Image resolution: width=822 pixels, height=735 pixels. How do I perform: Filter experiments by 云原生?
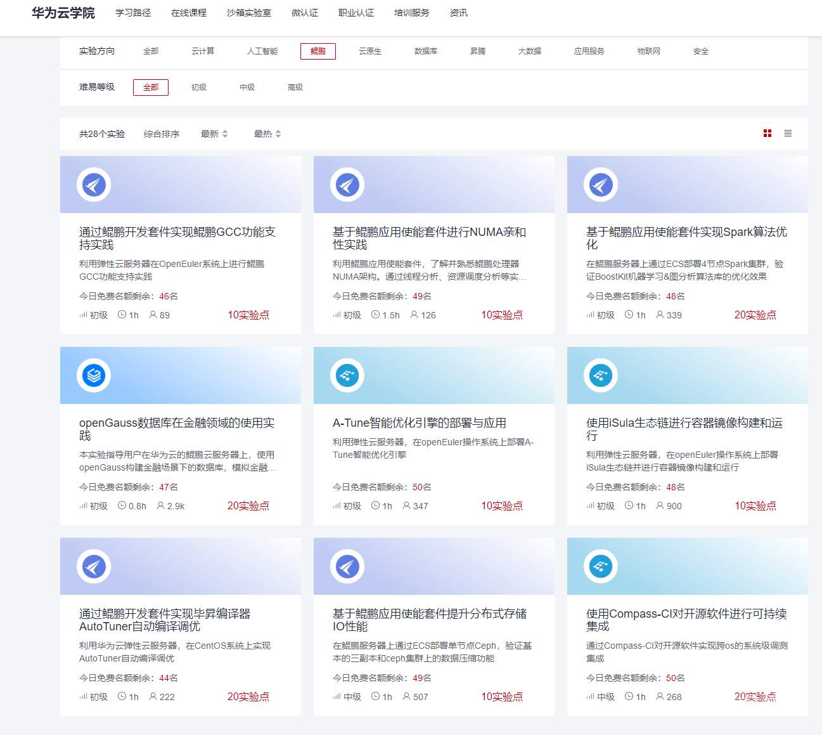370,51
